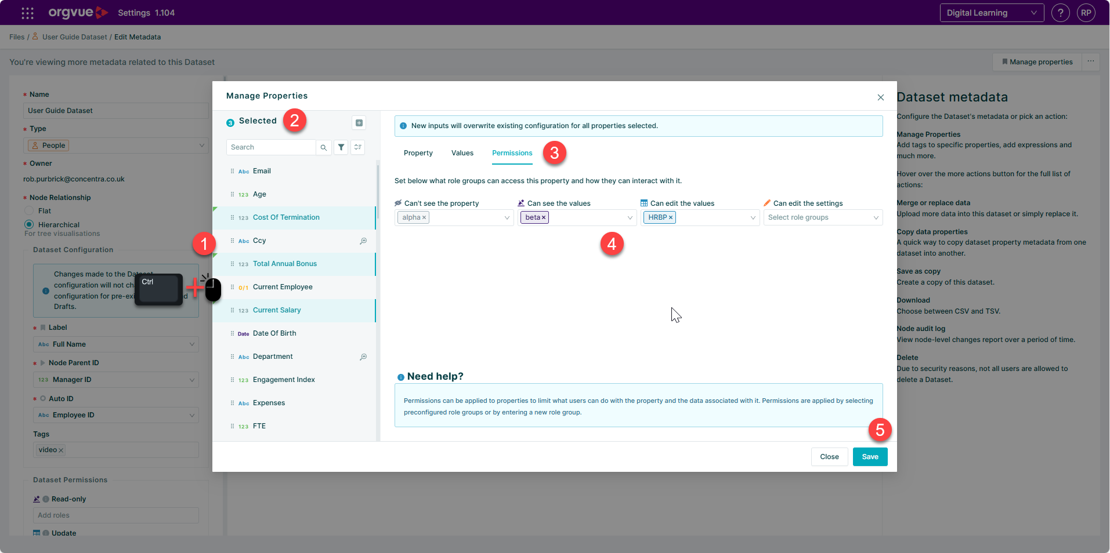1110x553 pixels.
Task: Go to Files breadcrumb link
Action: (17, 37)
